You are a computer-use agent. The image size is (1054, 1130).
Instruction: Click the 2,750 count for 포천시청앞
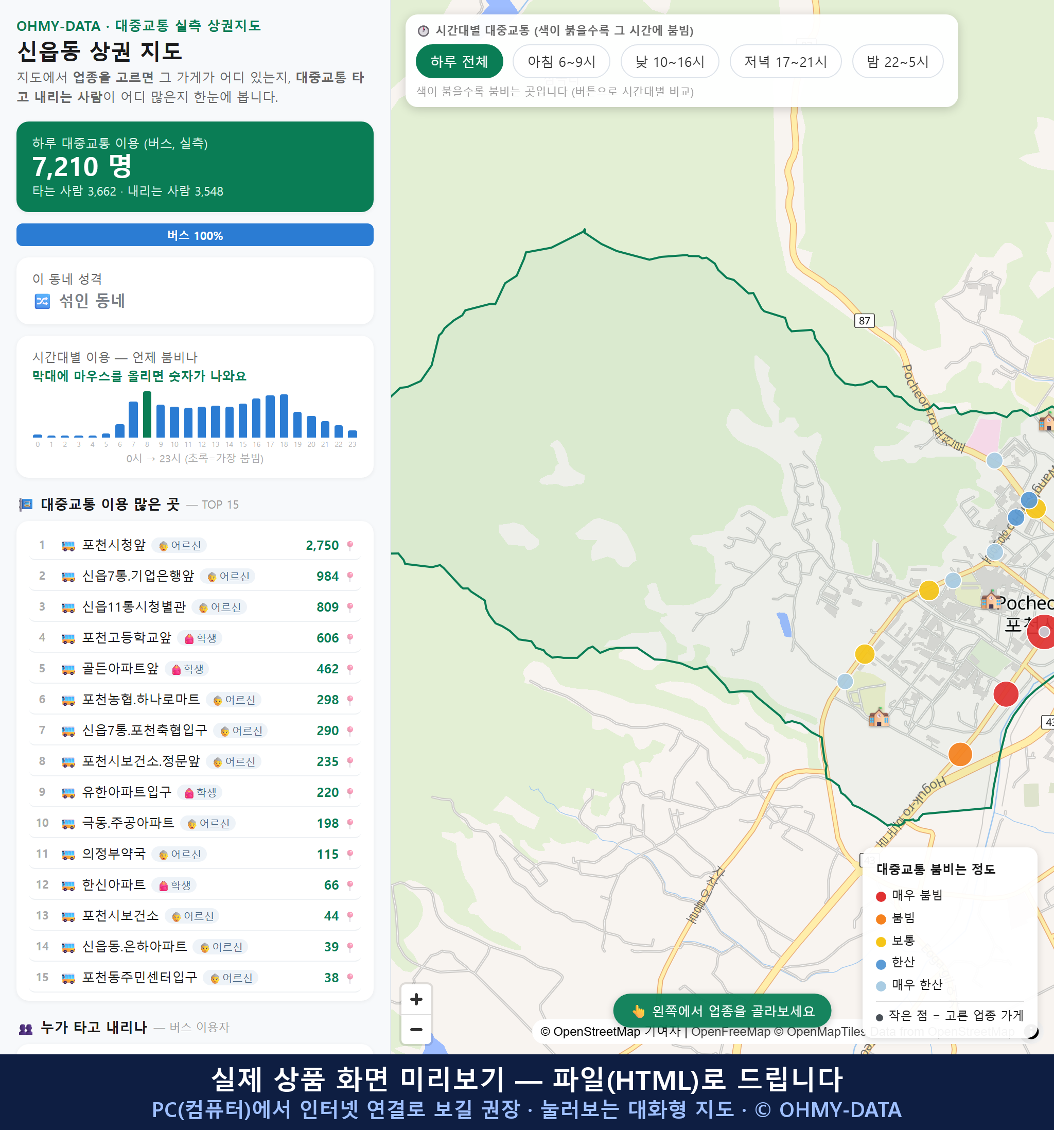322,546
